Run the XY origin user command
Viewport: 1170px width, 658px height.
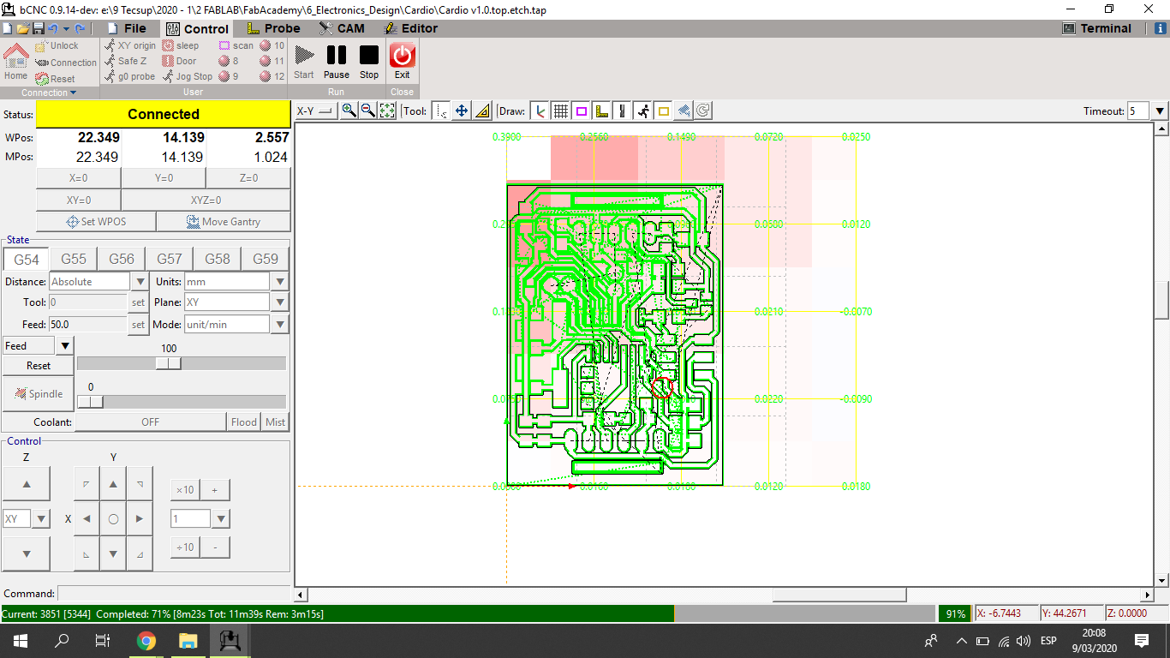pyautogui.click(x=130, y=45)
